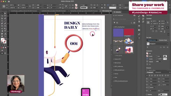The height and width of the screenshot is (96, 171).
Task: Toggle constrain proportions link in Transform
Action: click(x=168, y=27)
